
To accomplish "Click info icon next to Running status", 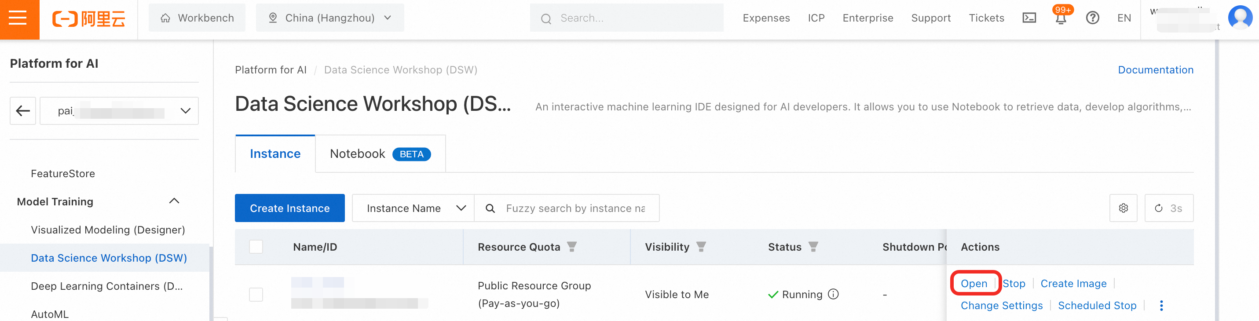I will click(x=833, y=294).
